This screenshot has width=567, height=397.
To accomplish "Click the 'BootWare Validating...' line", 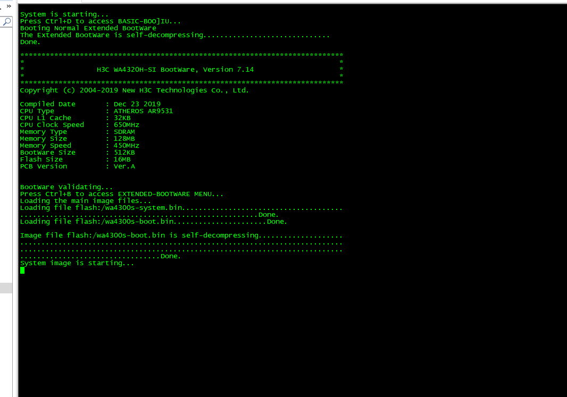I will (x=66, y=187).
